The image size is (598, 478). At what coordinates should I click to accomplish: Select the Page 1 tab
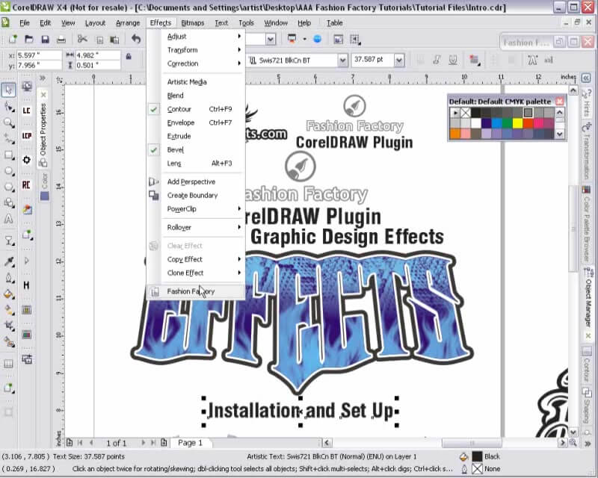pos(190,443)
